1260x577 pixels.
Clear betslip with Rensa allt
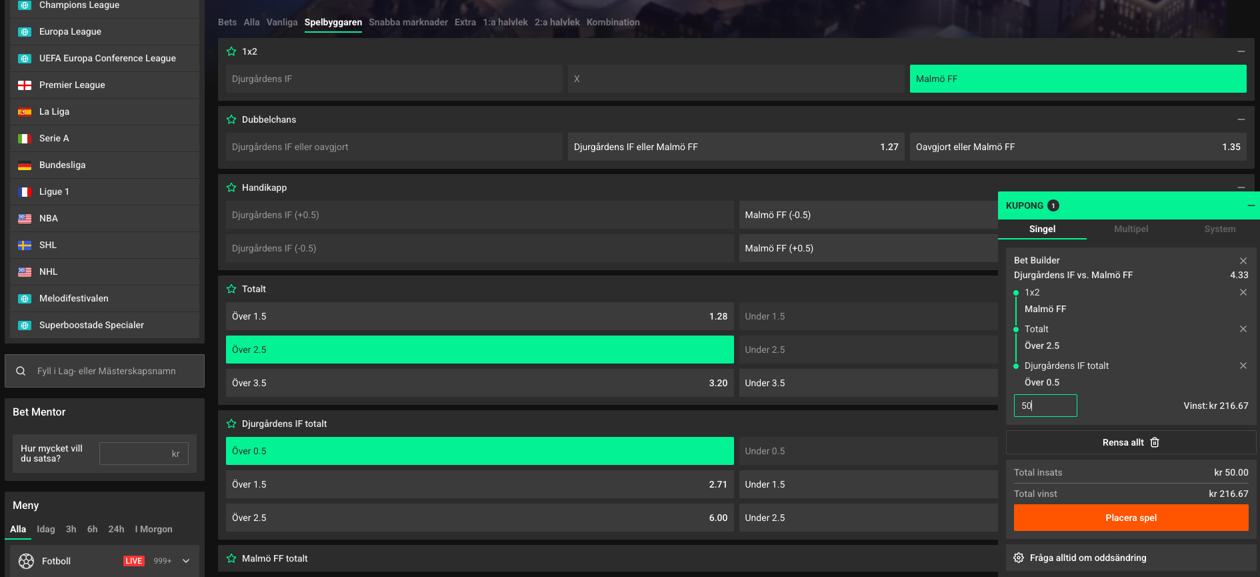click(x=1131, y=442)
